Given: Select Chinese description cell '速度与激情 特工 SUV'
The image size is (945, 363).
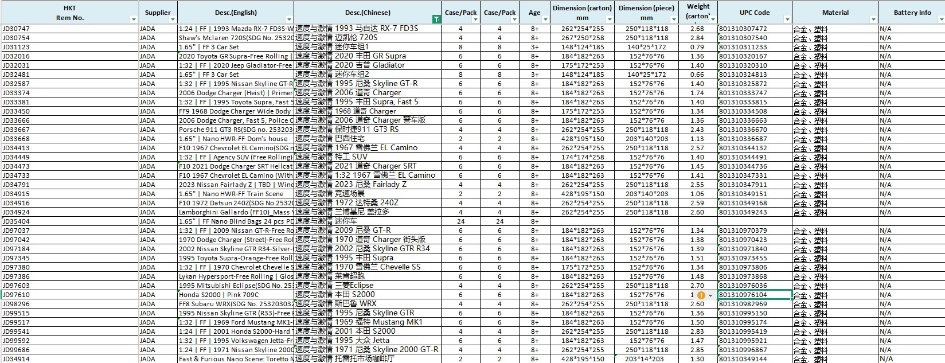Looking at the screenshot, I should [x=368, y=157].
